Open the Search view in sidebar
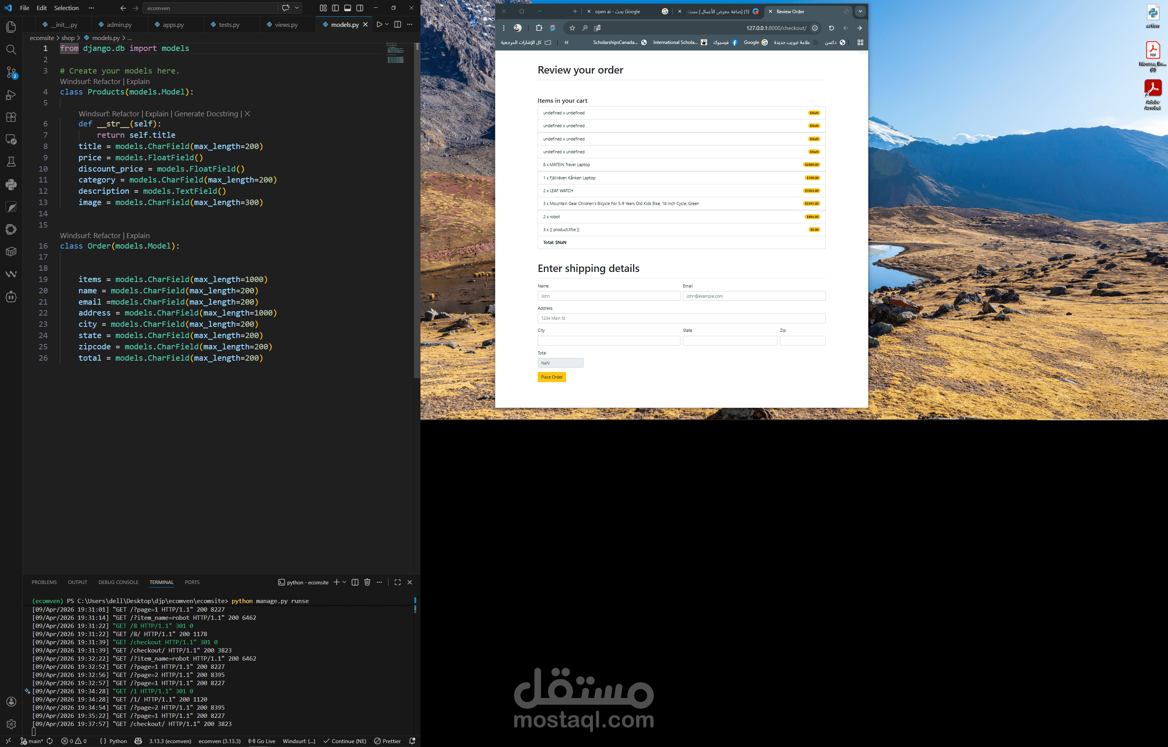1168x747 pixels. tap(11, 49)
